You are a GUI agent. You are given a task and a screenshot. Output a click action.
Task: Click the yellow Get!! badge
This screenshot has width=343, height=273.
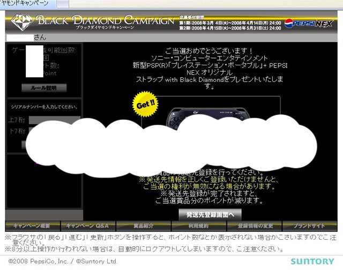coord(145,104)
